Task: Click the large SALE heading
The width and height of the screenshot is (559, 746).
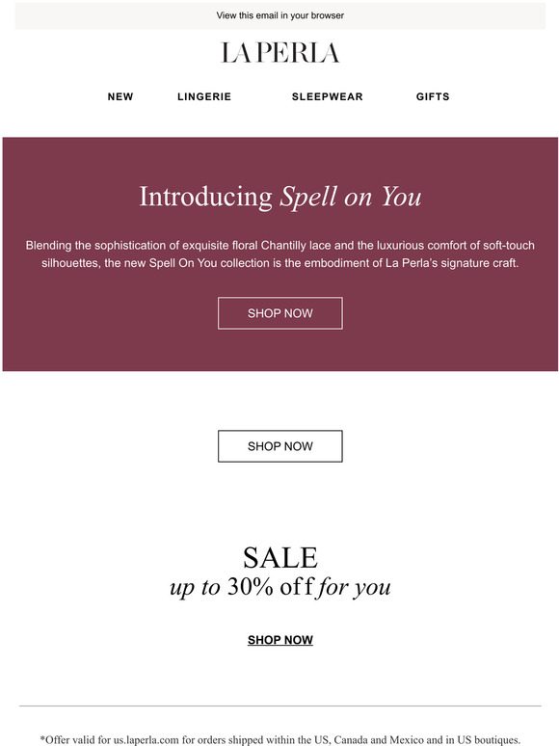Action: pos(279,557)
